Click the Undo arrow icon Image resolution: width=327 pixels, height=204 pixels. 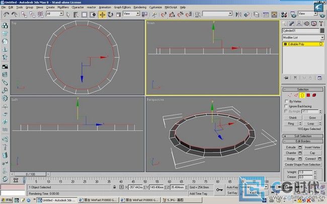tap(6, 15)
